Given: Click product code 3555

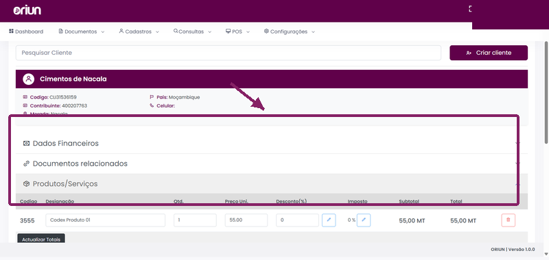Looking at the screenshot, I should (x=27, y=220).
